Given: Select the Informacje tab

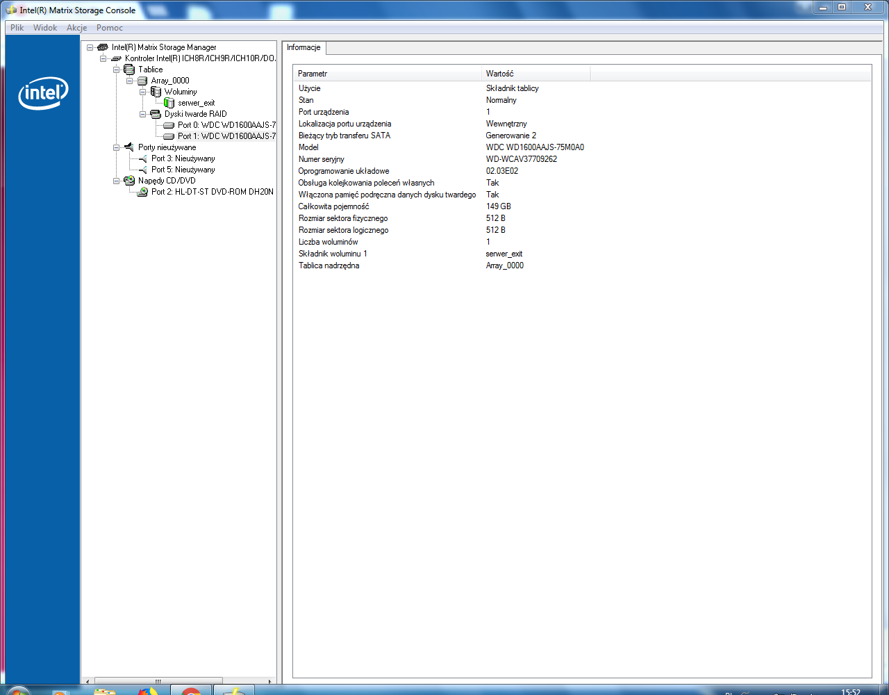Looking at the screenshot, I should pyautogui.click(x=304, y=47).
